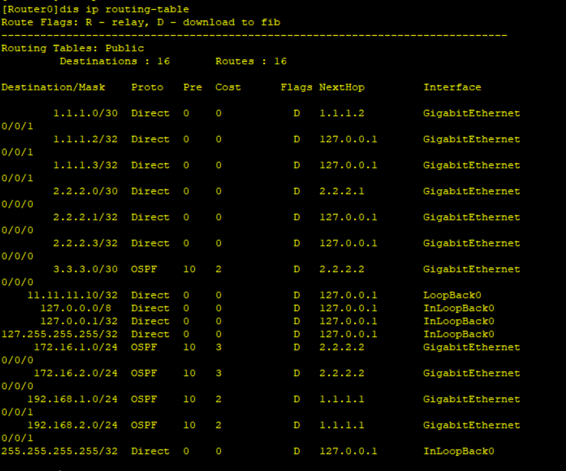Screen dimensions: 566x471
Task: Click the next hop 1.1.1.2 address
Action: (x=341, y=113)
